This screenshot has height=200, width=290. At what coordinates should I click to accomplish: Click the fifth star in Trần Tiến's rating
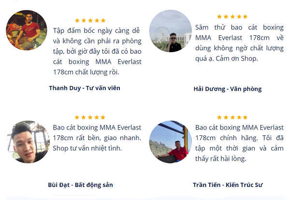point(245,117)
